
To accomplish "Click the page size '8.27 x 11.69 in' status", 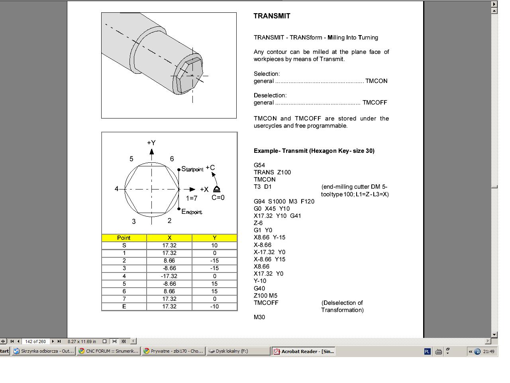I will pyautogui.click(x=82, y=342).
